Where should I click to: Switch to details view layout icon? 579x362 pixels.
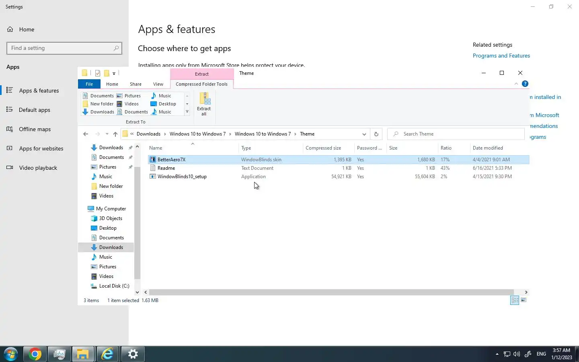[x=515, y=300]
